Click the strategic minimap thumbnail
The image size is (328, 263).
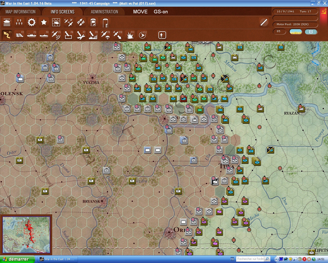coord(26,234)
